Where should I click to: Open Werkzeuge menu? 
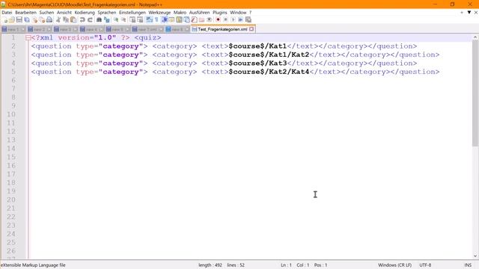pyautogui.click(x=159, y=13)
